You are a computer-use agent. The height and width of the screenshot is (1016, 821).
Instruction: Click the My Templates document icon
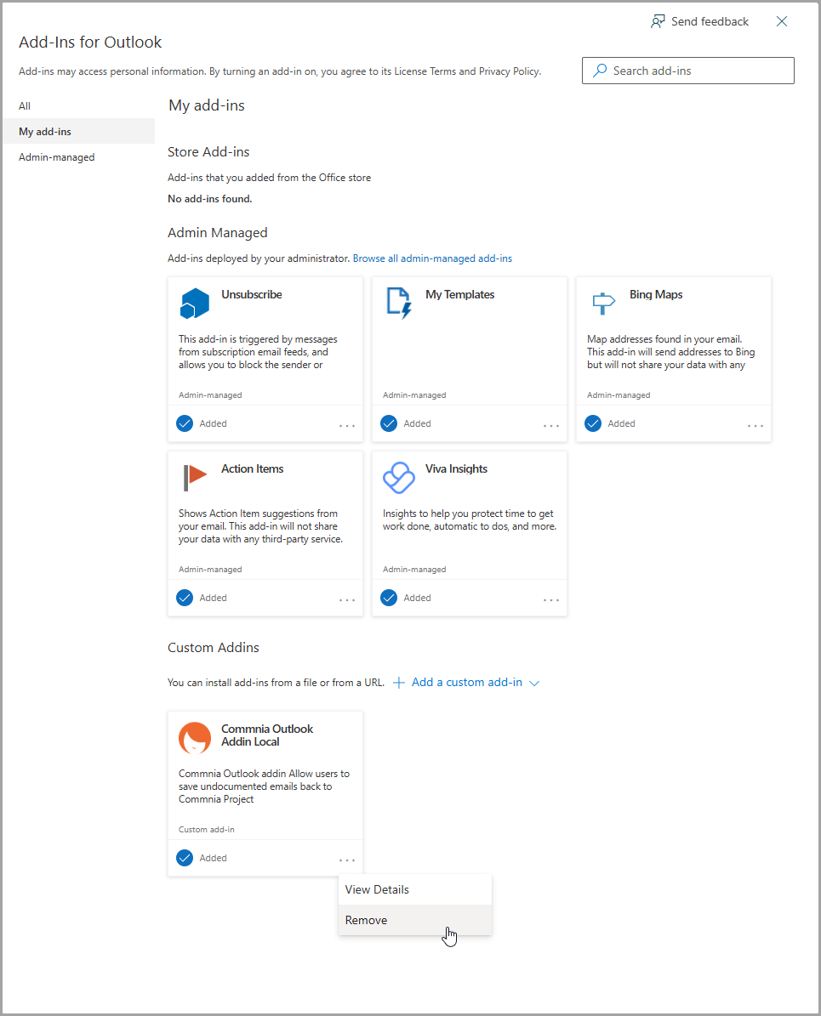point(399,304)
